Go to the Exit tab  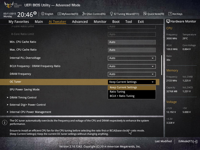(x=141, y=22)
